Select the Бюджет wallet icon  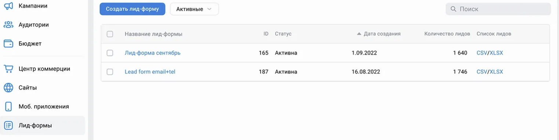[8, 43]
